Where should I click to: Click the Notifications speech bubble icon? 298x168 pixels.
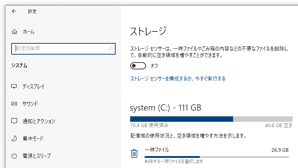(15, 121)
